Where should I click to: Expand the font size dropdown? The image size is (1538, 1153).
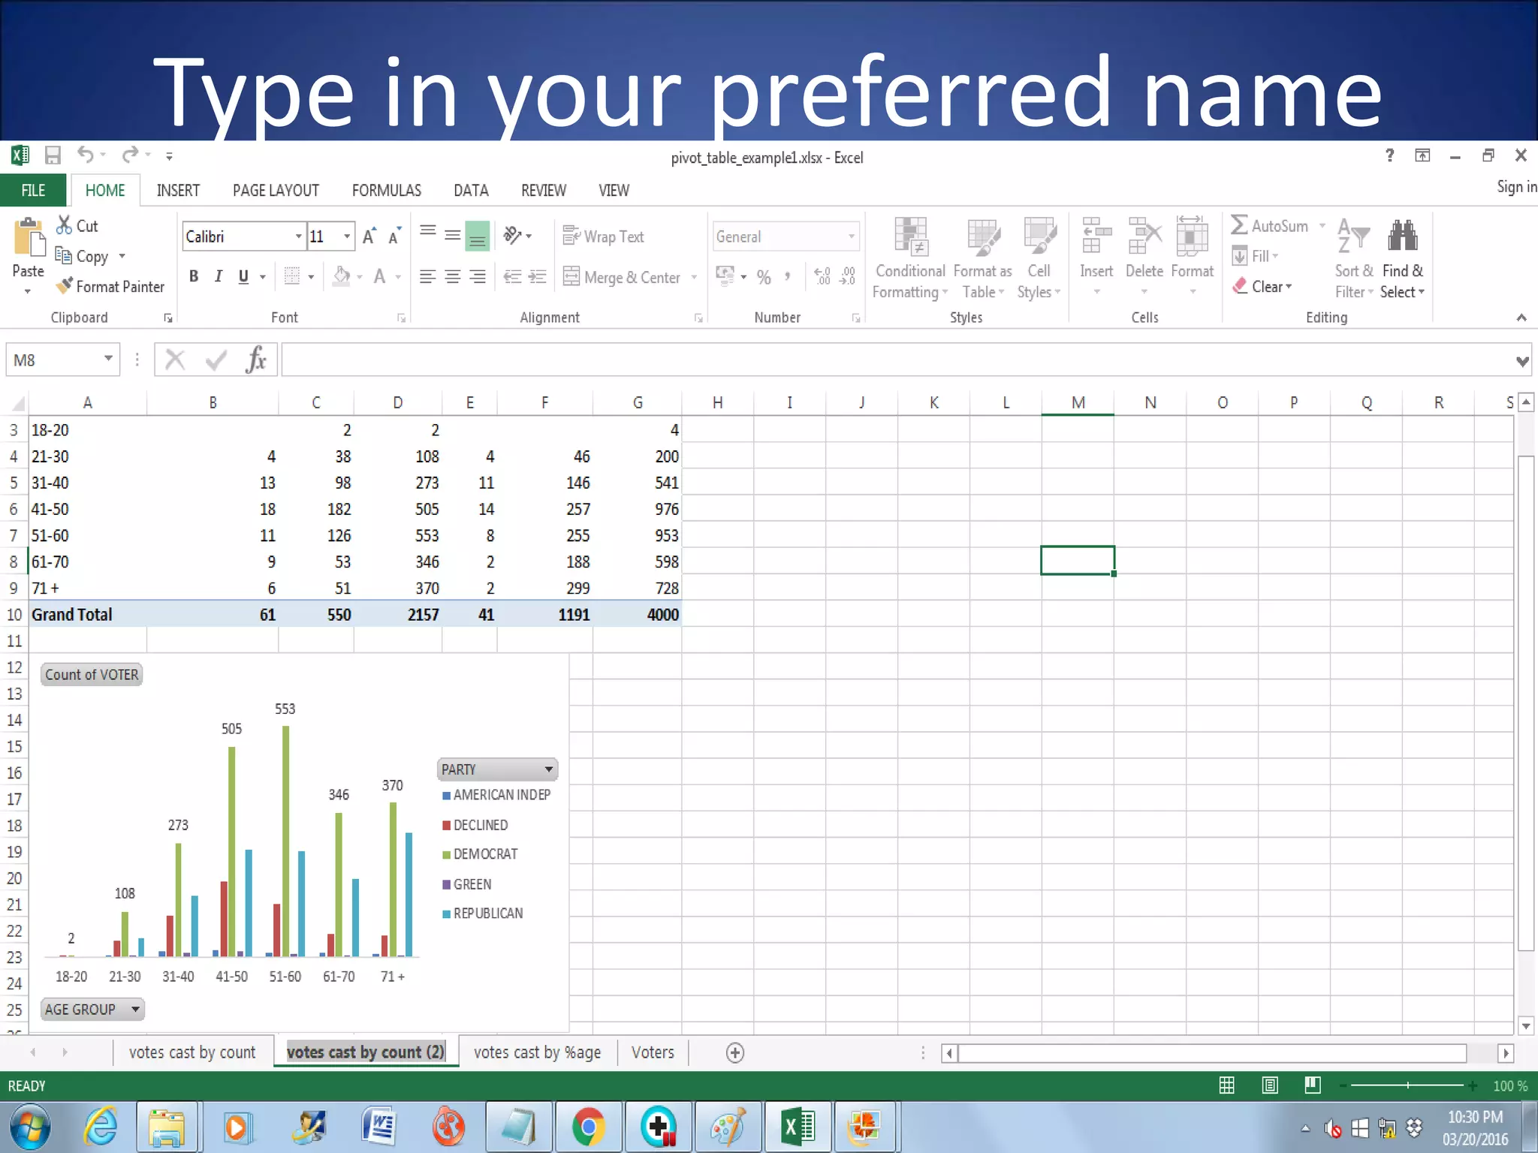click(x=347, y=236)
